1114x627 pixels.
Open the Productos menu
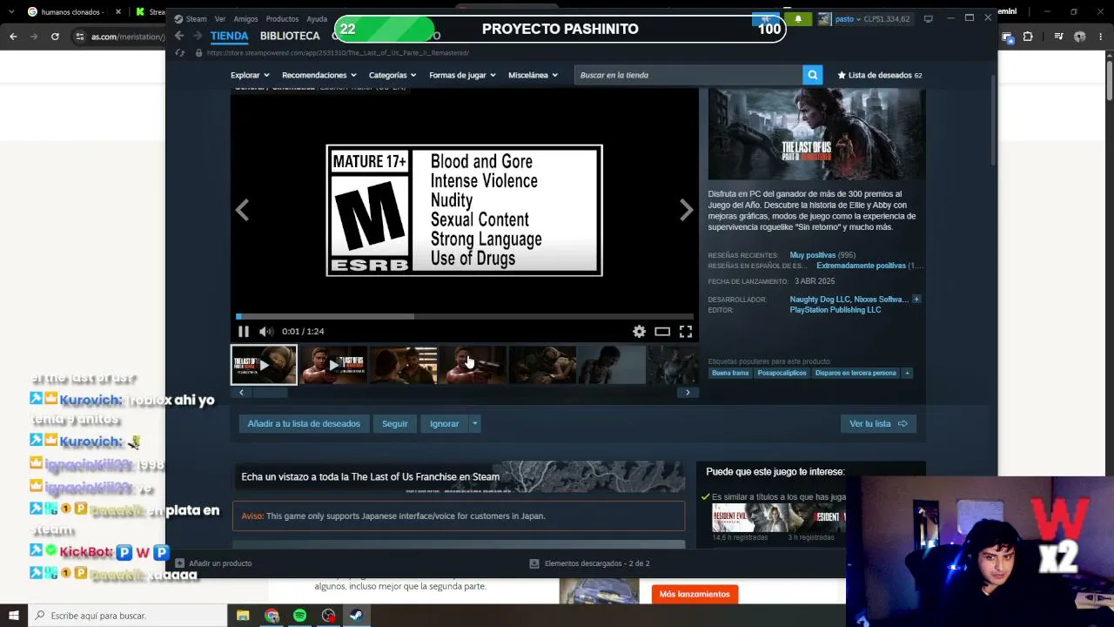[x=282, y=18]
